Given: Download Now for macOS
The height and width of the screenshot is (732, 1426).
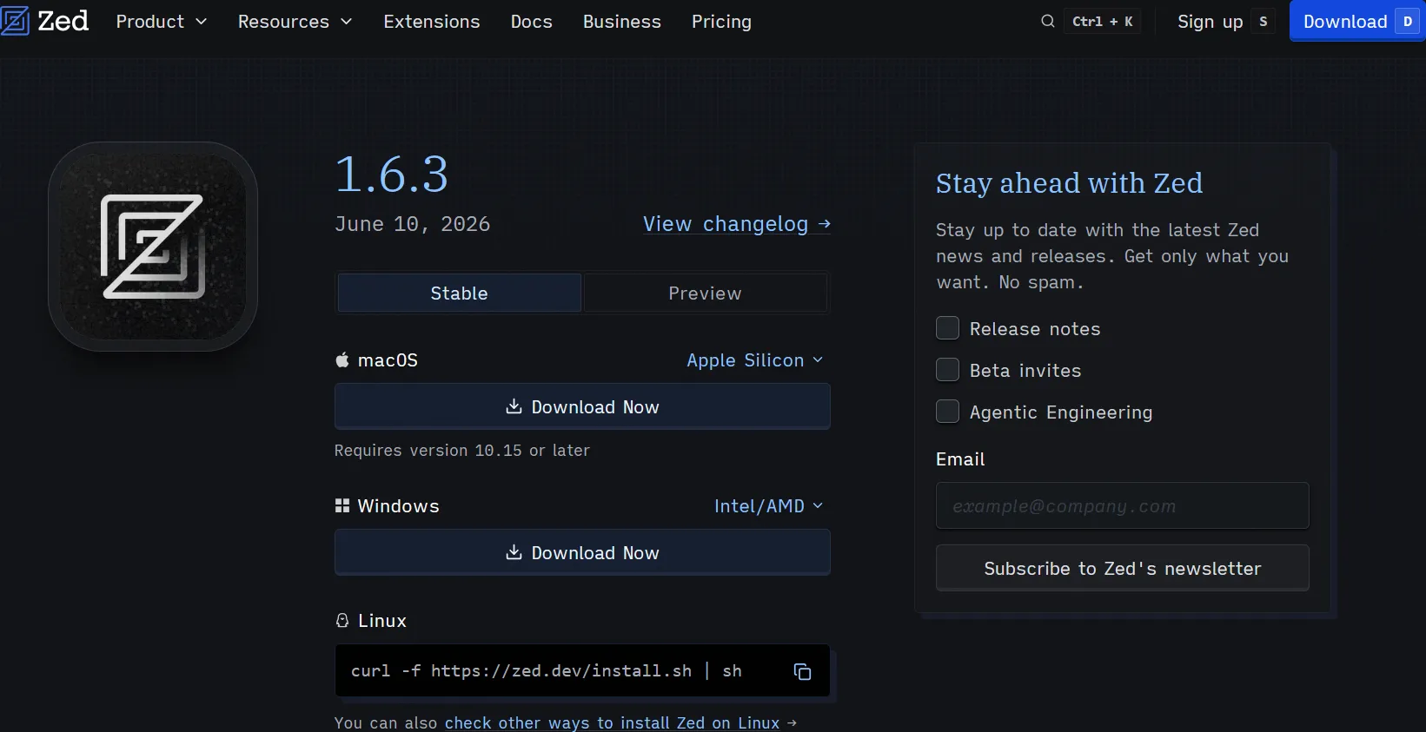Looking at the screenshot, I should 582,406.
